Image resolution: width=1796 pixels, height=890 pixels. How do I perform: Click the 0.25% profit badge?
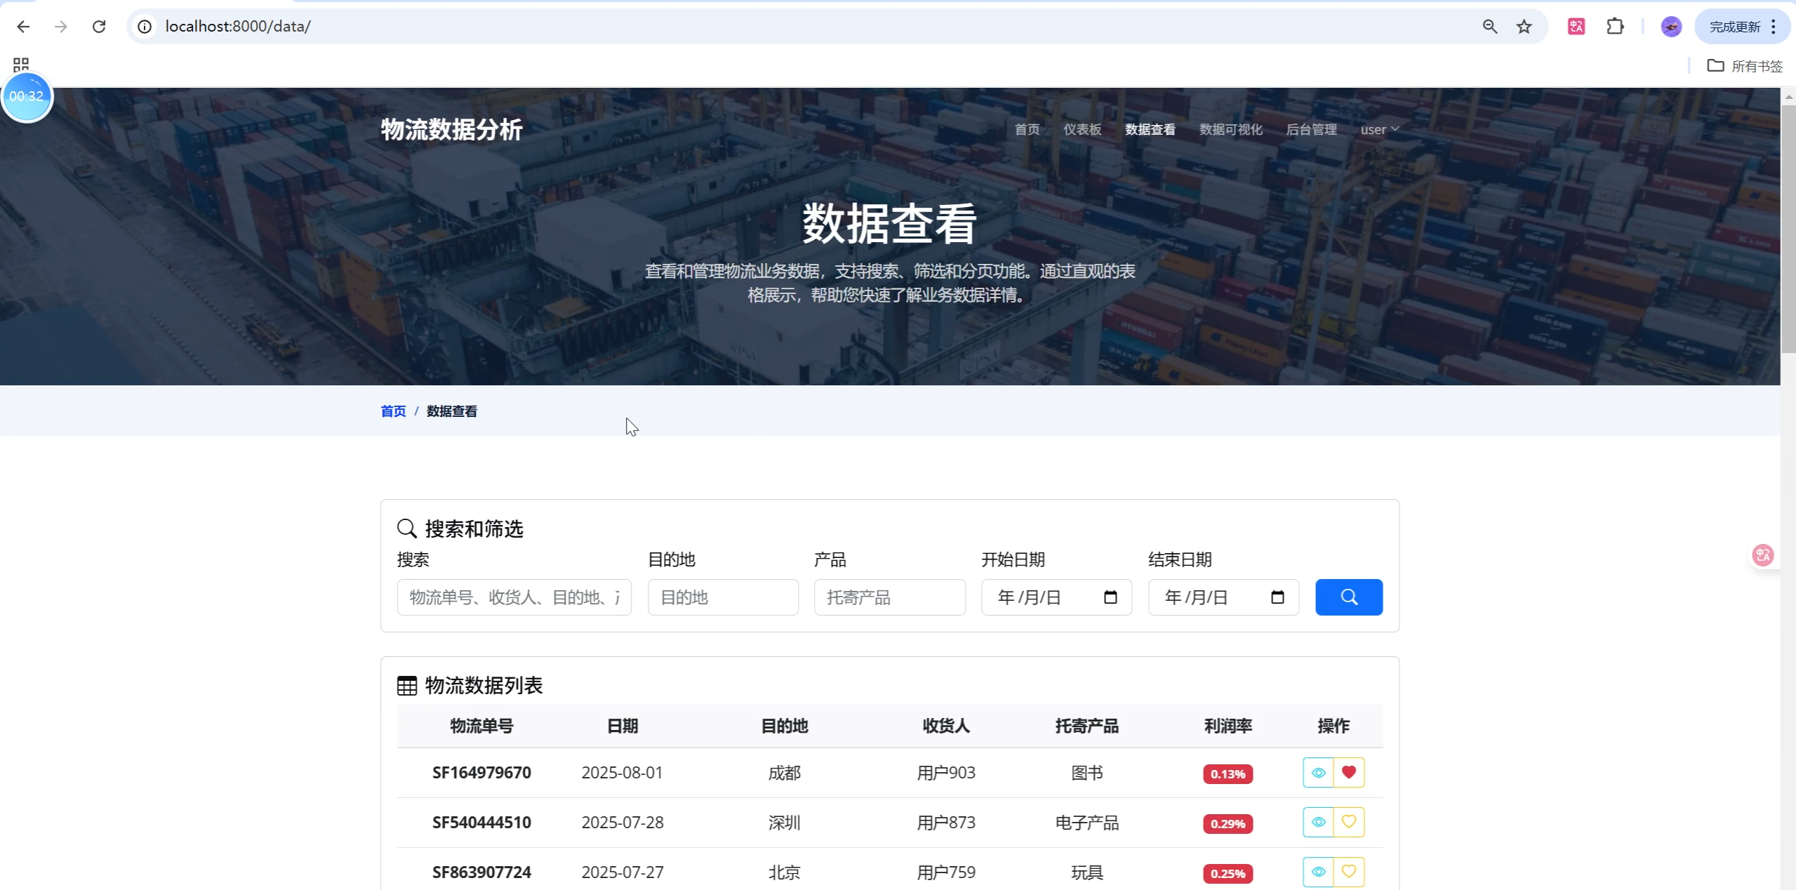point(1228,874)
